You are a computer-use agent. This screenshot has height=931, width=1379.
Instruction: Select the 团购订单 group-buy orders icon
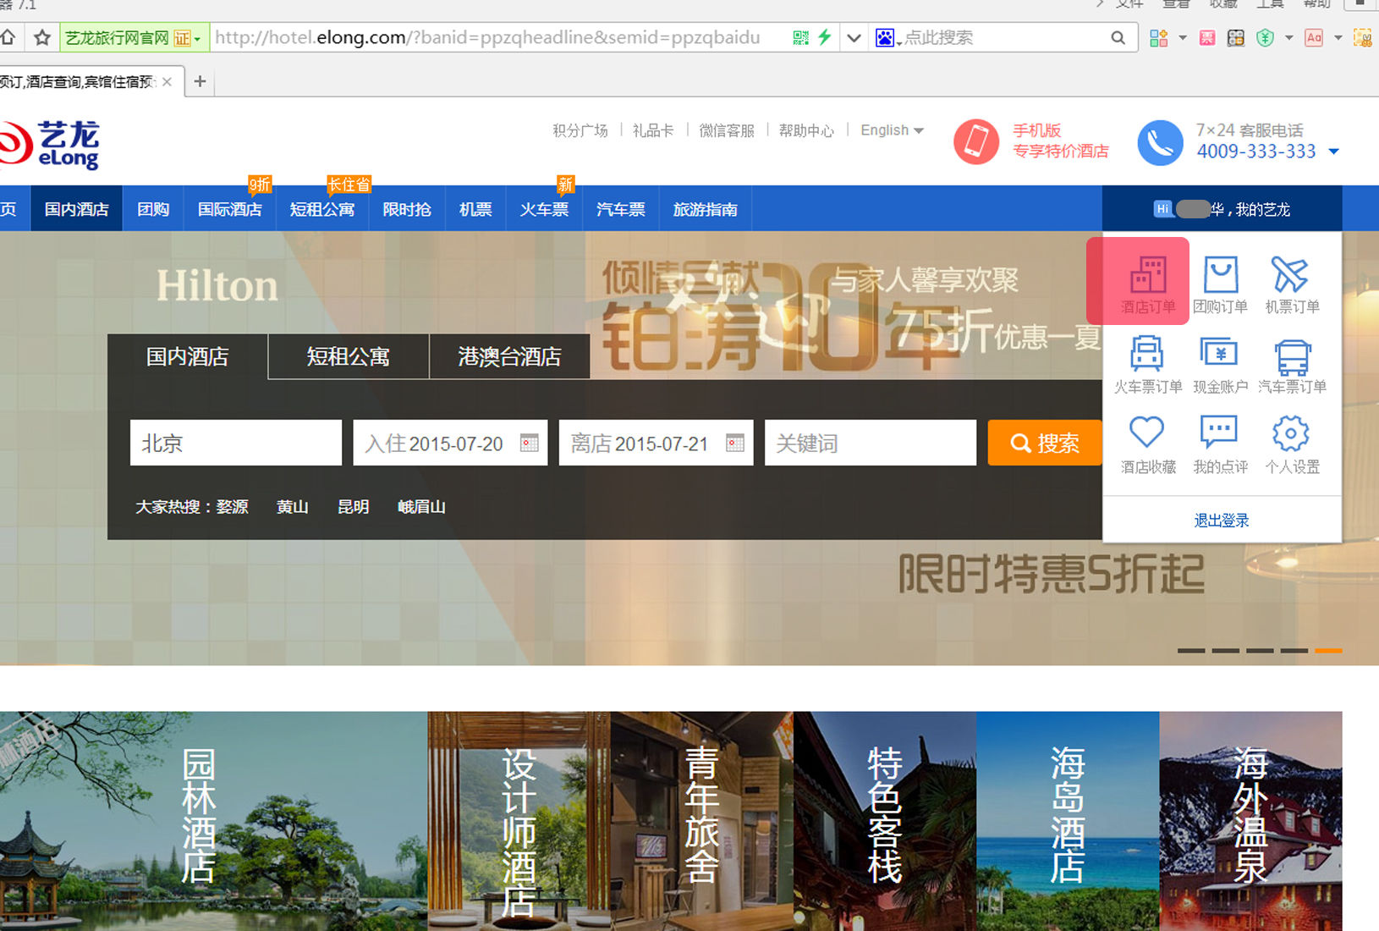point(1219,281)
